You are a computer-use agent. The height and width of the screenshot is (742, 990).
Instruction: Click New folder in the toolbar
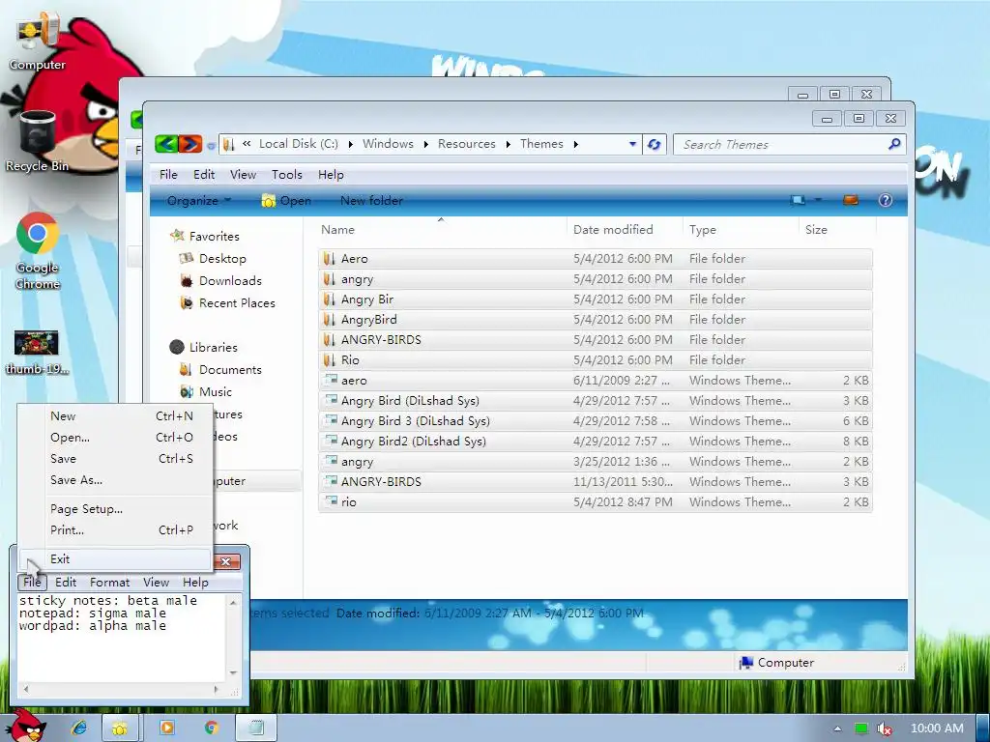pyautogui.click(x=371, y=201)
